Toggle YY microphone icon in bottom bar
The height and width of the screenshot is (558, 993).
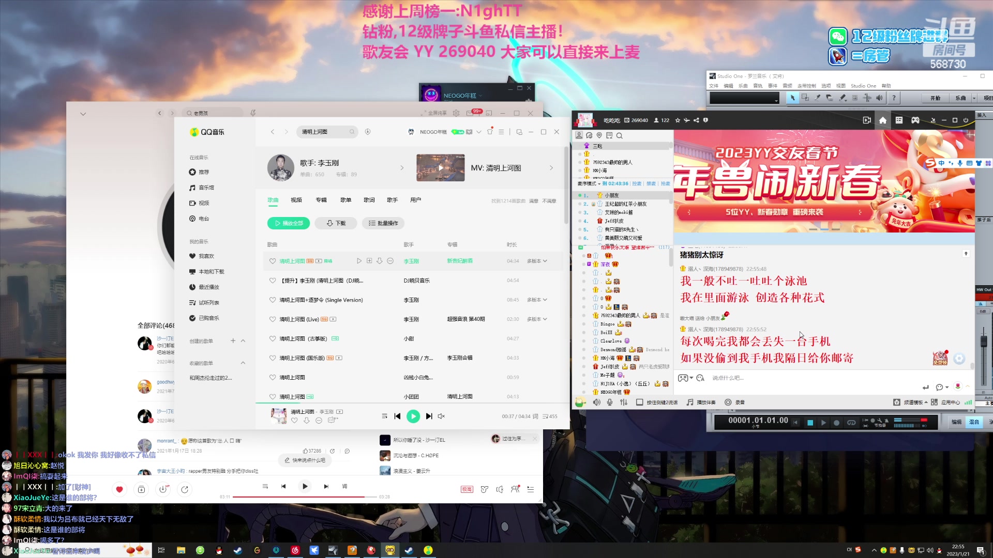click(x=610, y=402)
